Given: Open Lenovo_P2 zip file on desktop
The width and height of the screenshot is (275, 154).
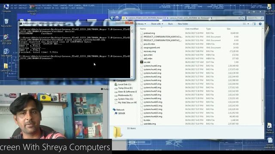Looking at the screenshot, I should 32,9.
